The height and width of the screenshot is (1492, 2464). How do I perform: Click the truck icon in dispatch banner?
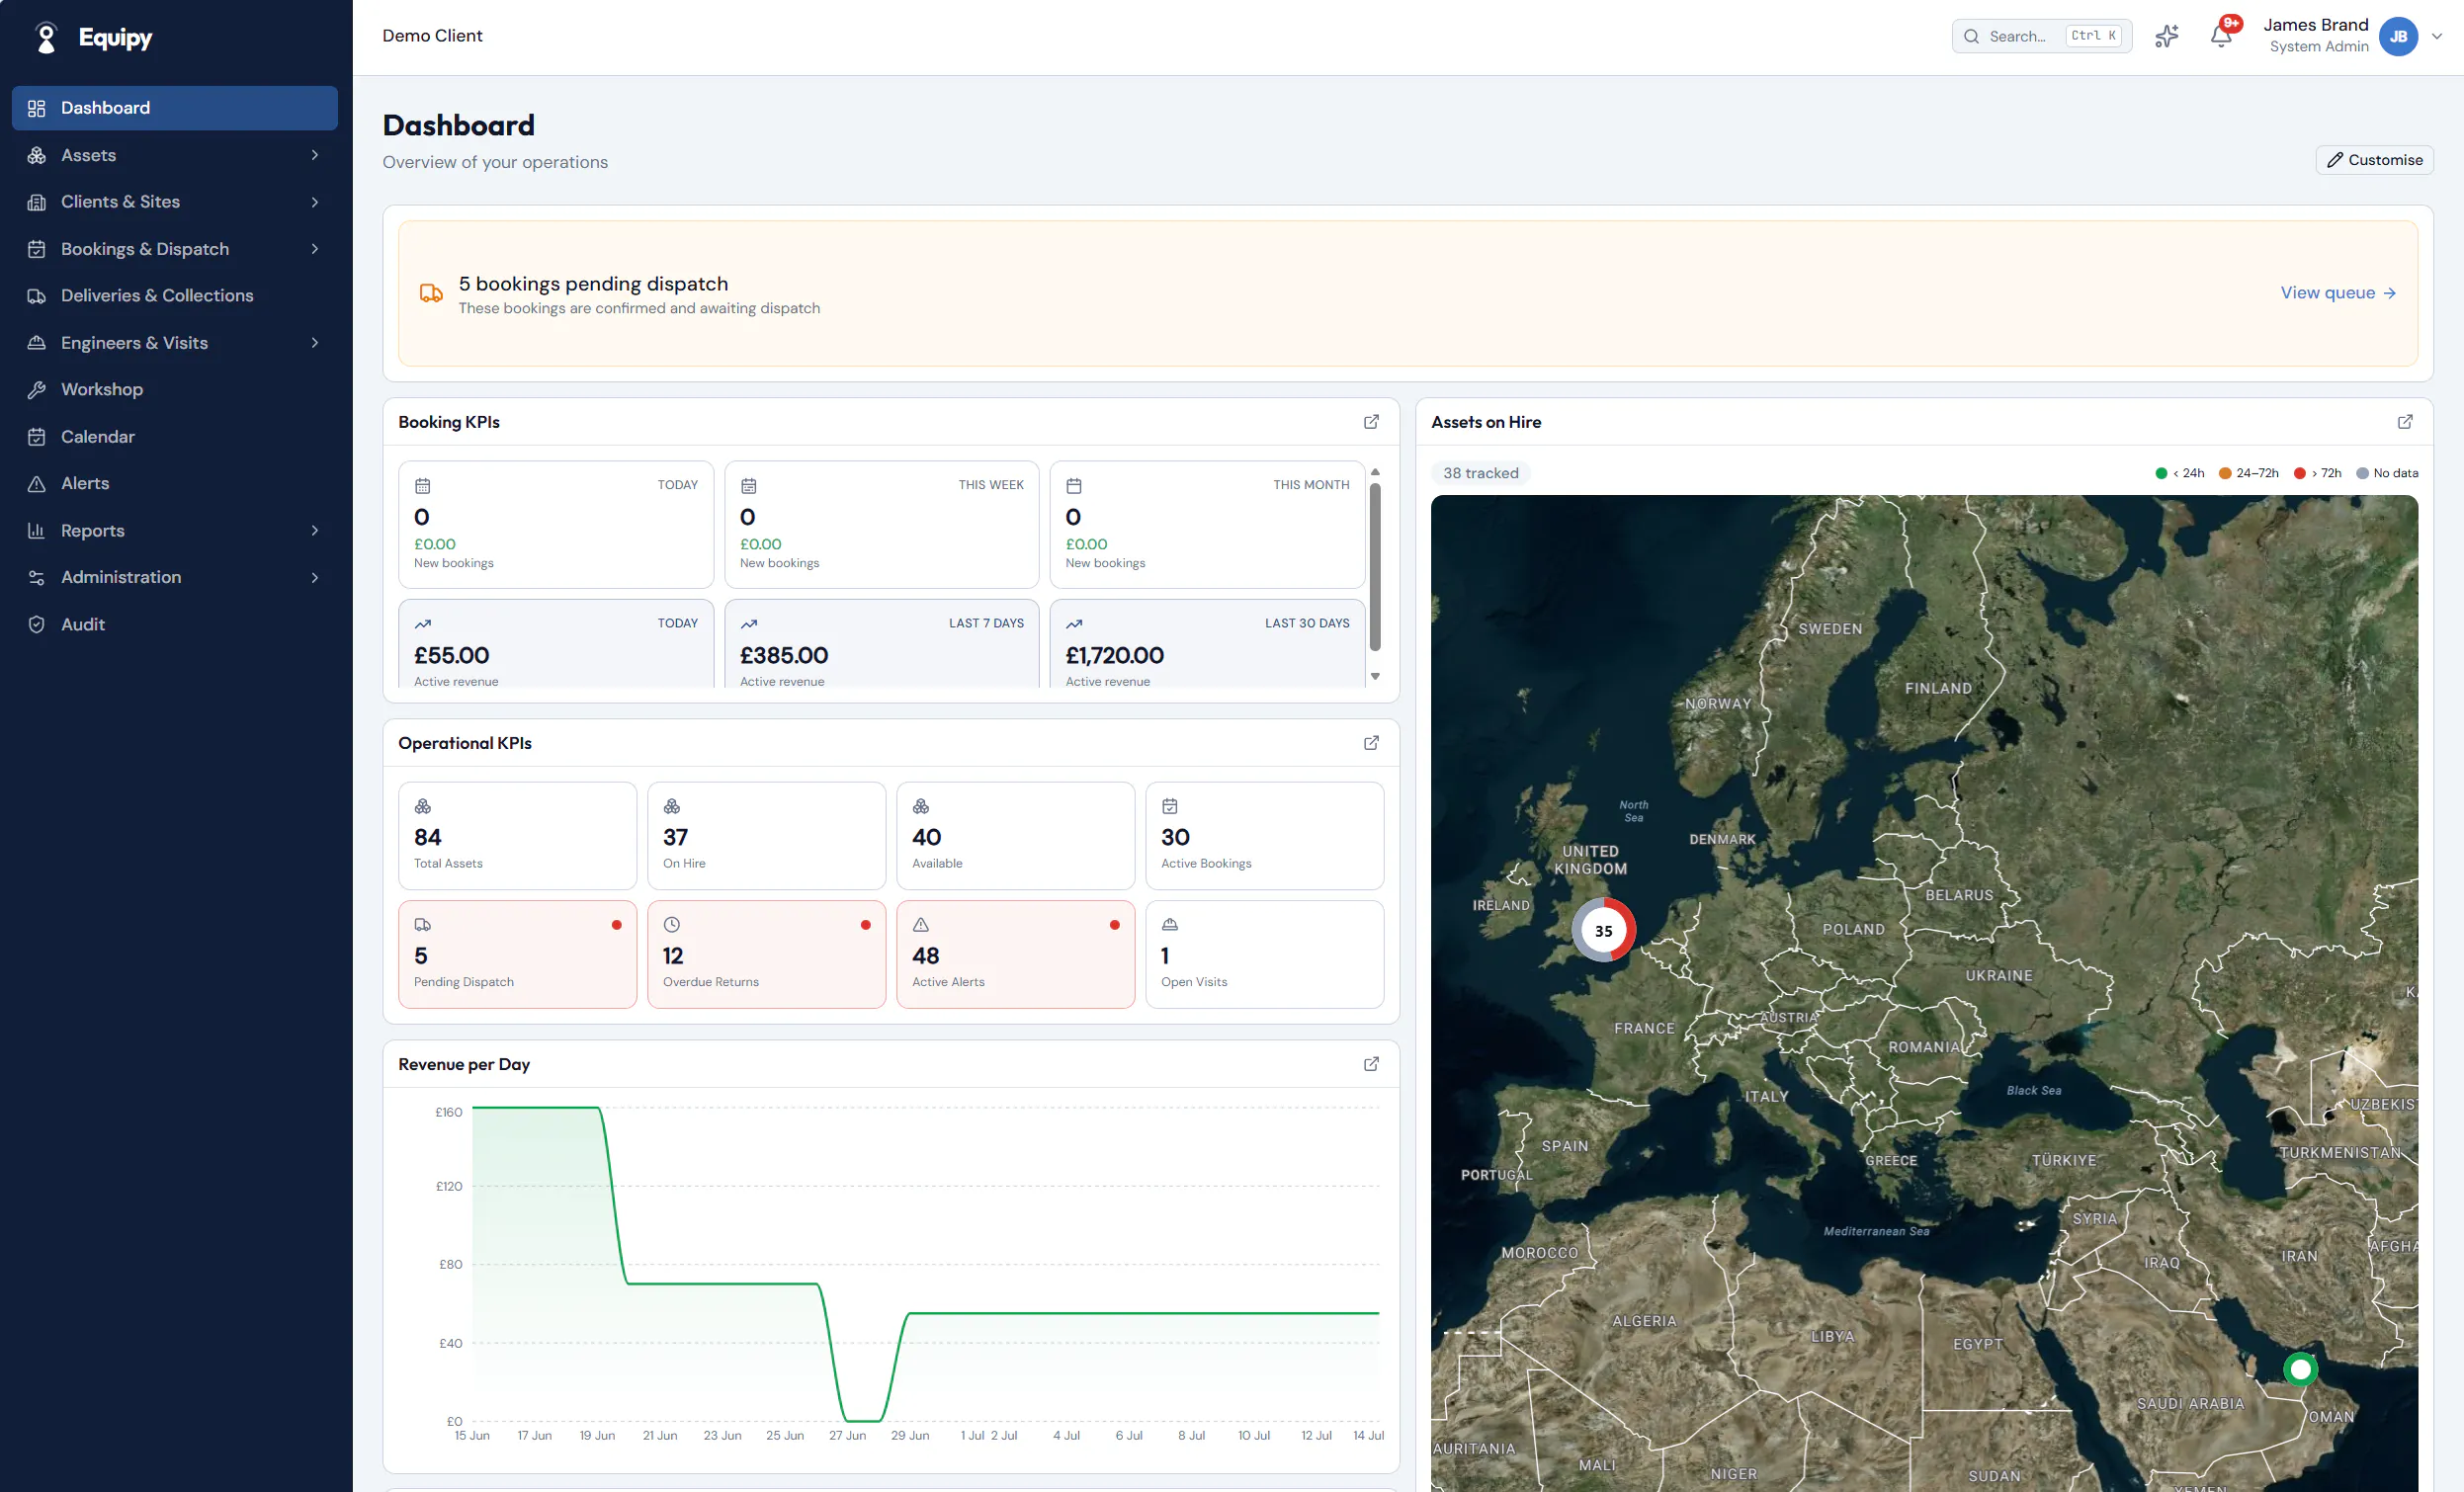tap(431, 293)
